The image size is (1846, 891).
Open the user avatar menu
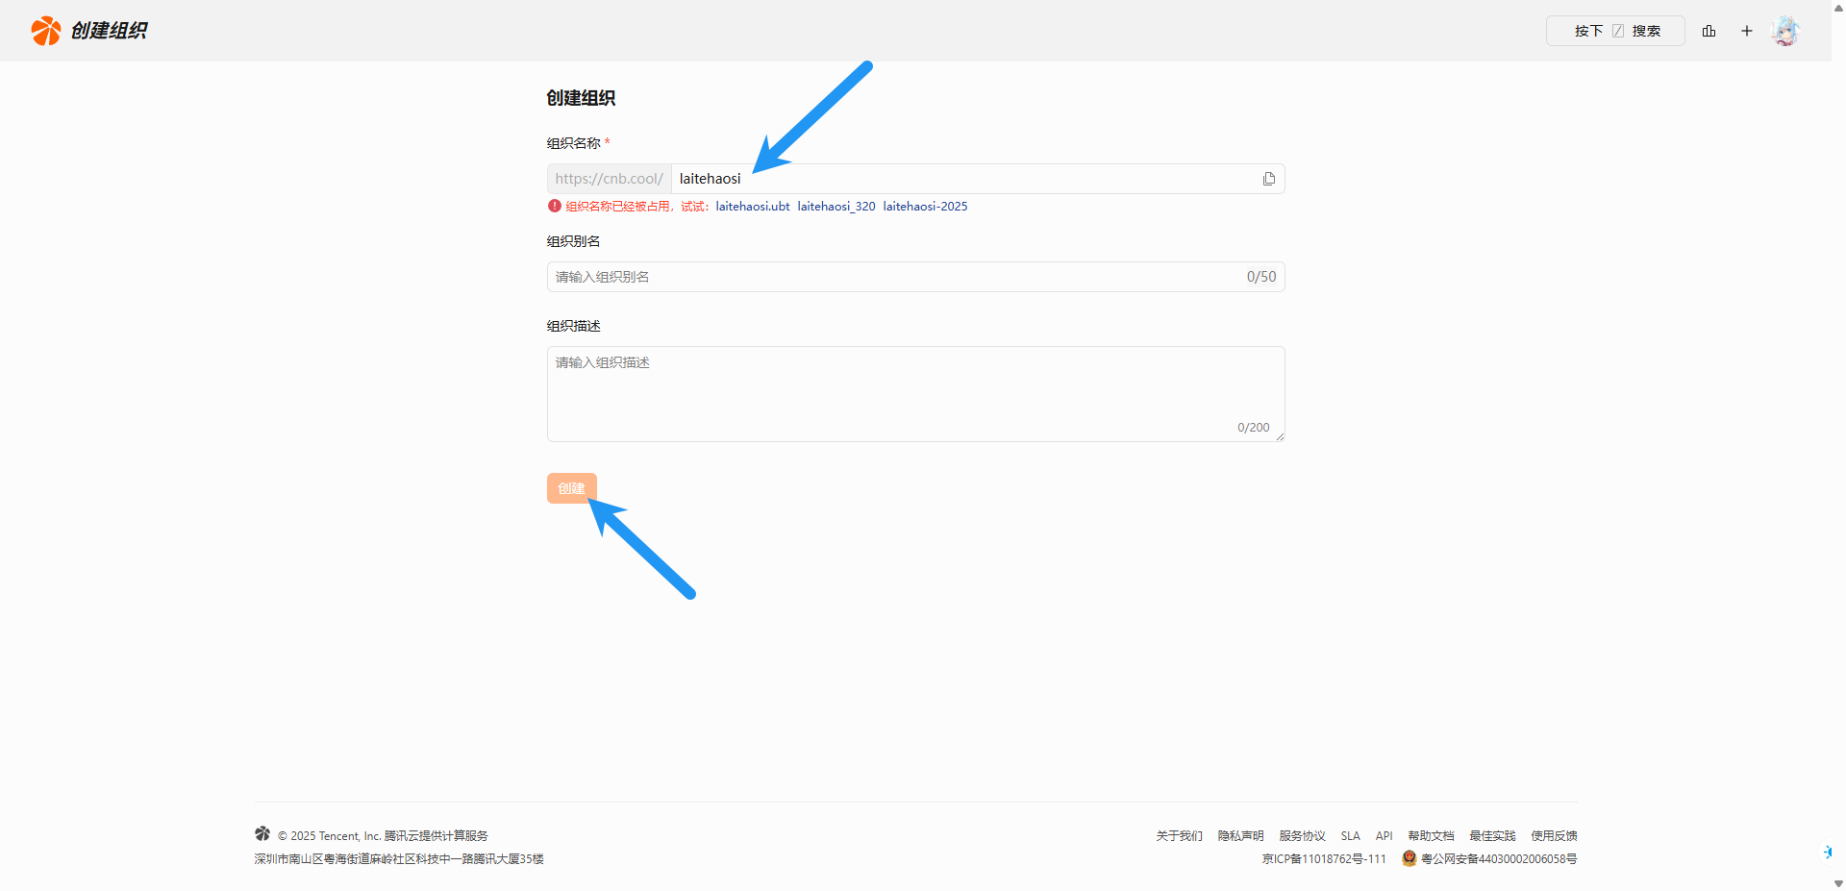coord(1785,31)
